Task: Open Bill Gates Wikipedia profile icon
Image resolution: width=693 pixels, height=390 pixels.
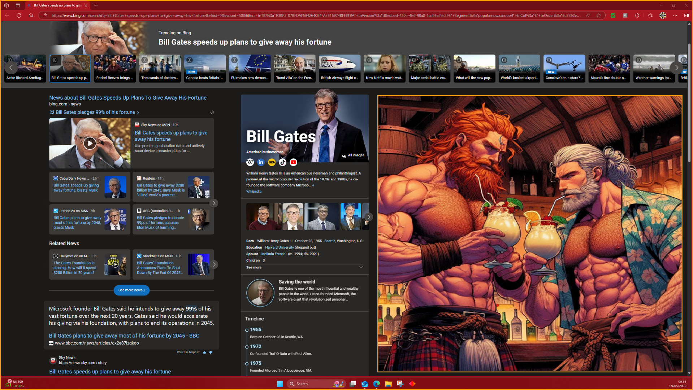Action: coord(250,162)
